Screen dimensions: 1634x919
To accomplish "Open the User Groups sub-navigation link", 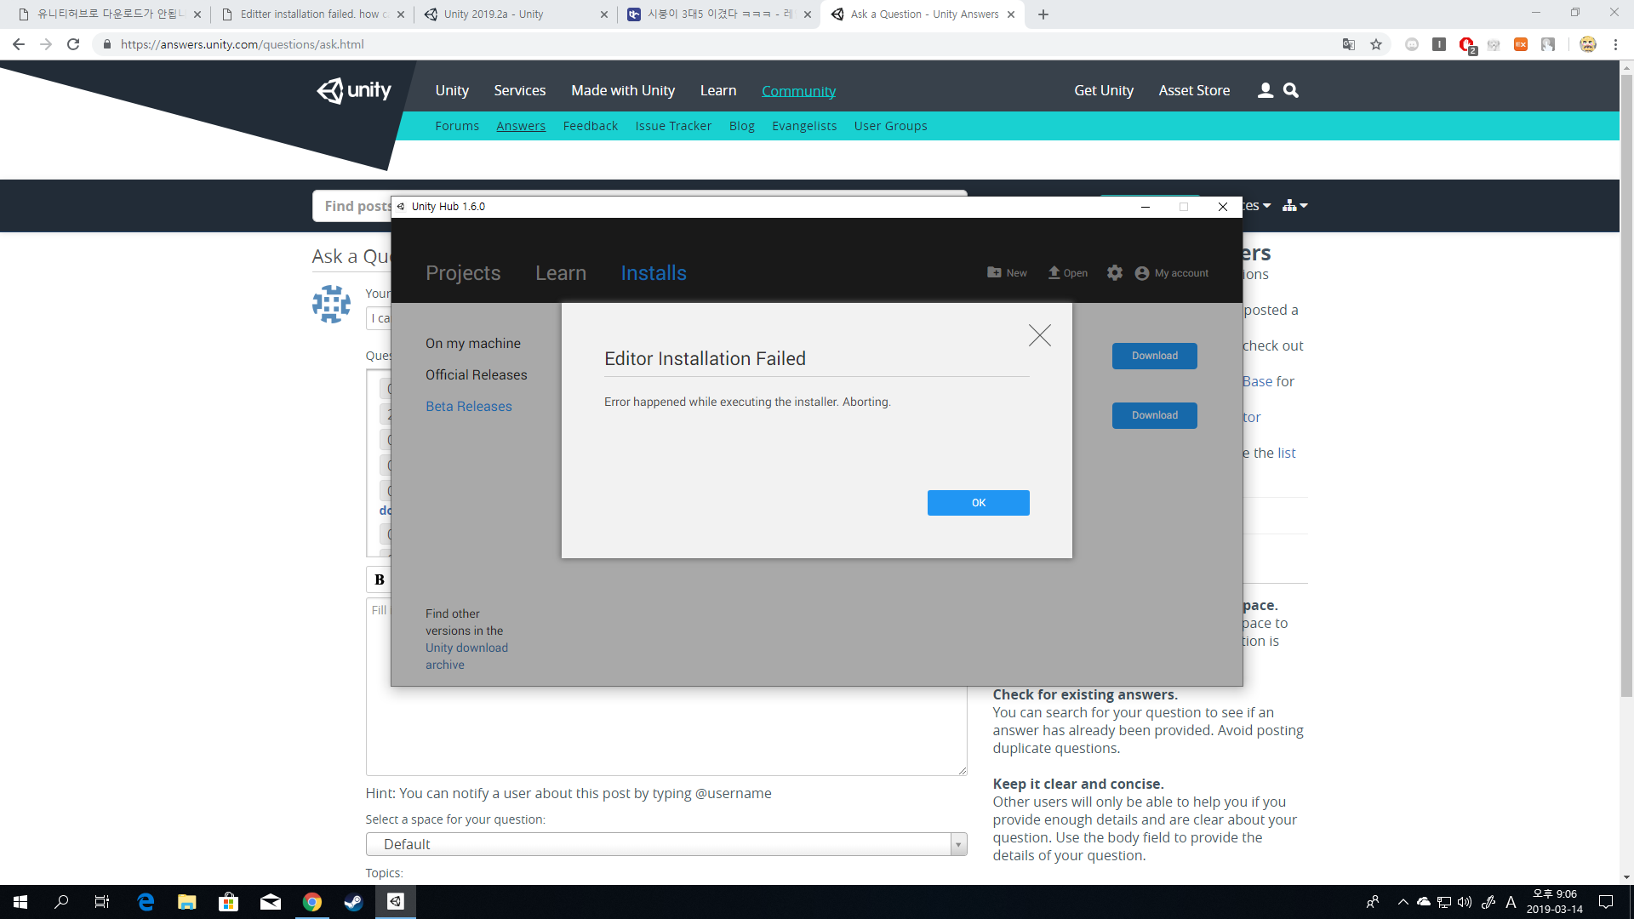I will [890, 126].
